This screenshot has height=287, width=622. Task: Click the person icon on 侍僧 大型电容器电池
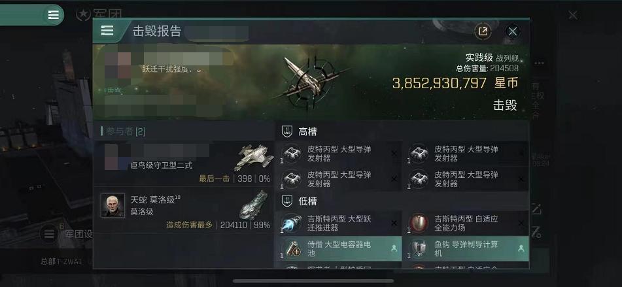click(x=394, y=248)
